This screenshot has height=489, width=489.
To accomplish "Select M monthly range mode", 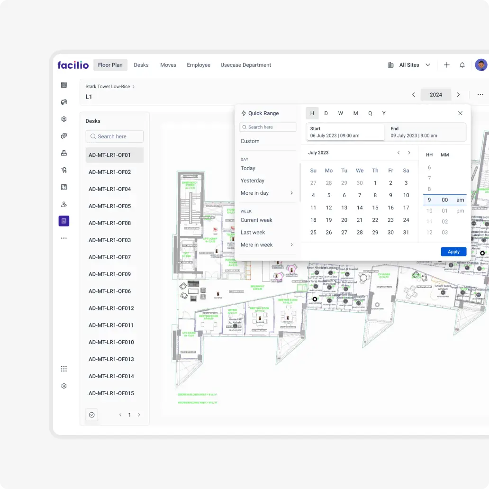I will 355,113.
